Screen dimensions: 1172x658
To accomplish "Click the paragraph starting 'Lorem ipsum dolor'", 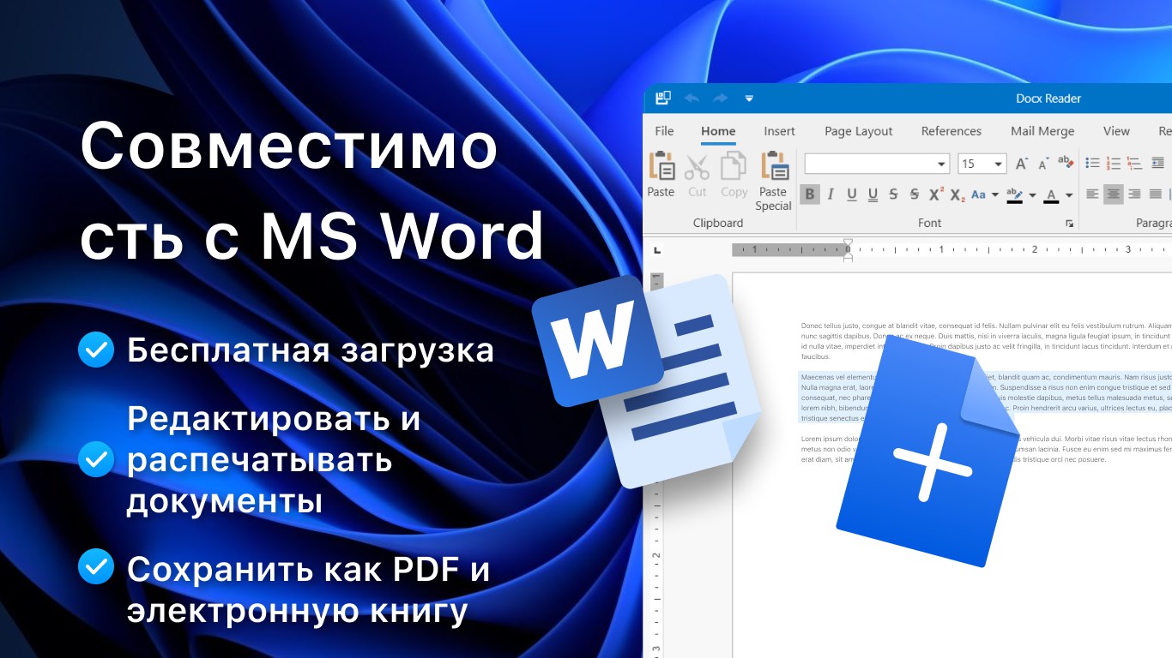I will (x=986, y=449).
